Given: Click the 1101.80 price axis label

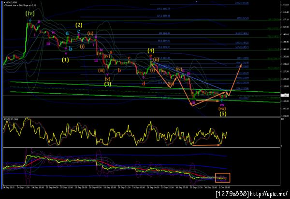Looking at the screenshot, I should pos(285,116).
